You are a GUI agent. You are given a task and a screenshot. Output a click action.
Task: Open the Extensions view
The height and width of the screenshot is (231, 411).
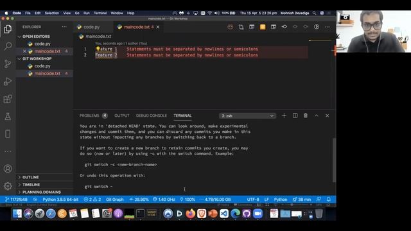click(8, 99)
